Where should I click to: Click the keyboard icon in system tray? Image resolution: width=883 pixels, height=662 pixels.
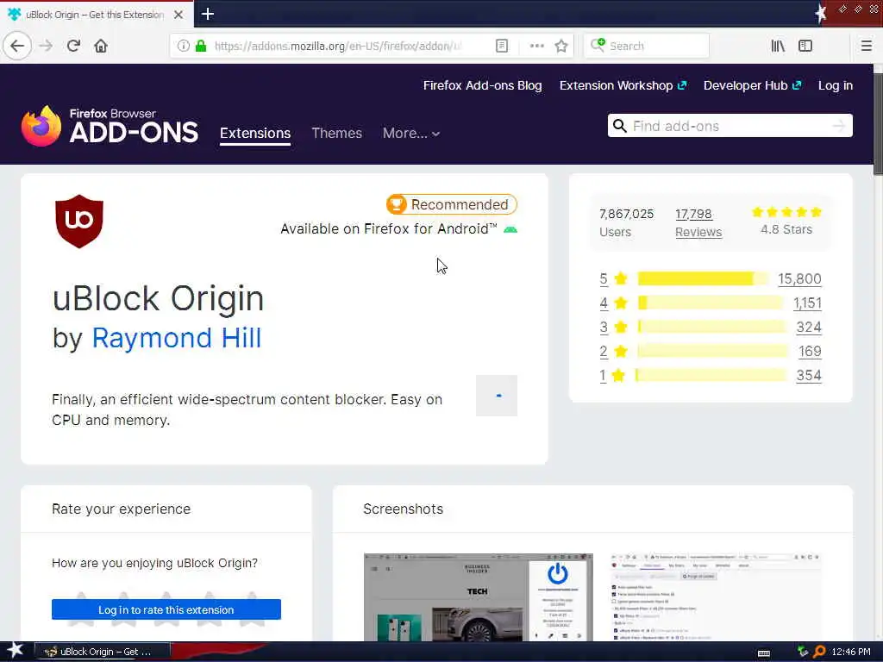[x=764, y=653]
